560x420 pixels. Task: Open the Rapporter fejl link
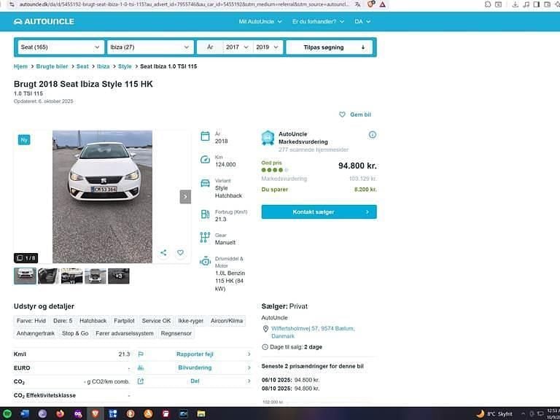[x=195, y=354]
